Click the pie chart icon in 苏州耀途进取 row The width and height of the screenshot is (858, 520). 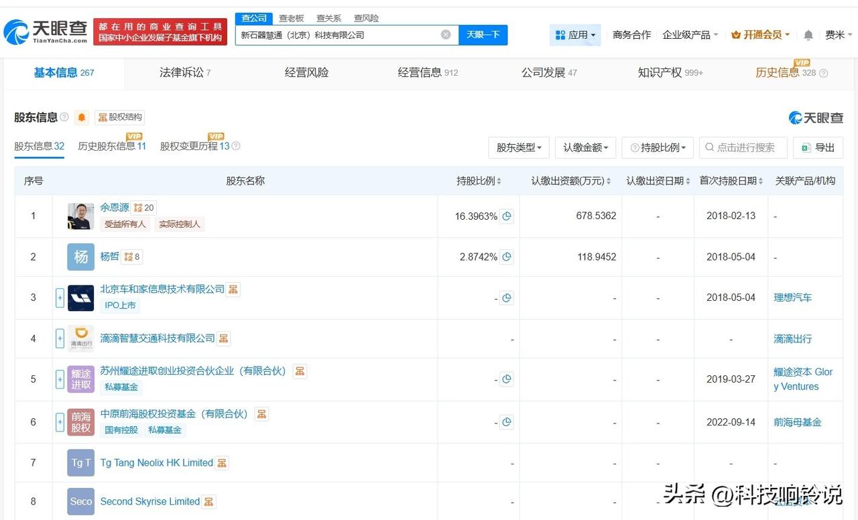pyautogui.click(x=507, y=379)
